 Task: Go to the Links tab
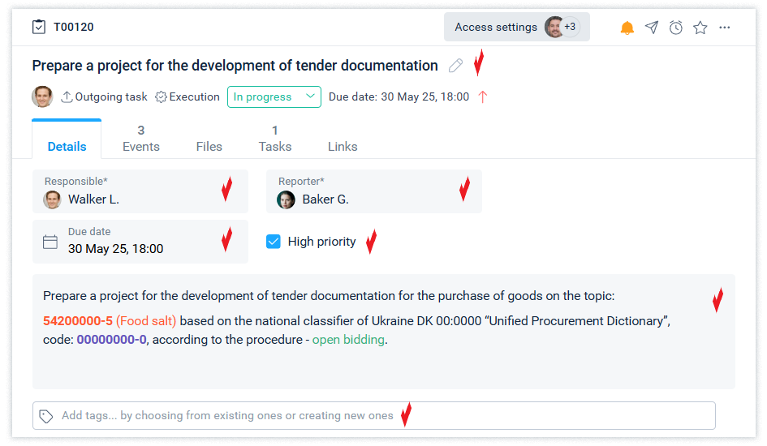343,146
